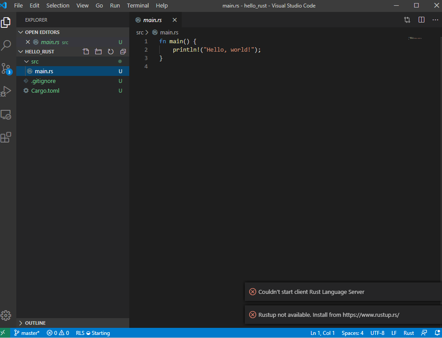Viewport: 442px width, 338px height.
Task: Open problems panel via errors and warnings count
Action: (x=58, y=333)
